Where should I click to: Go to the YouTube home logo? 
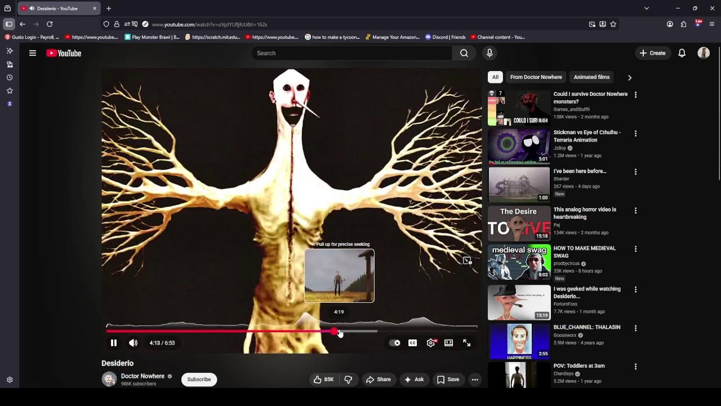click(x=64, y=53)
